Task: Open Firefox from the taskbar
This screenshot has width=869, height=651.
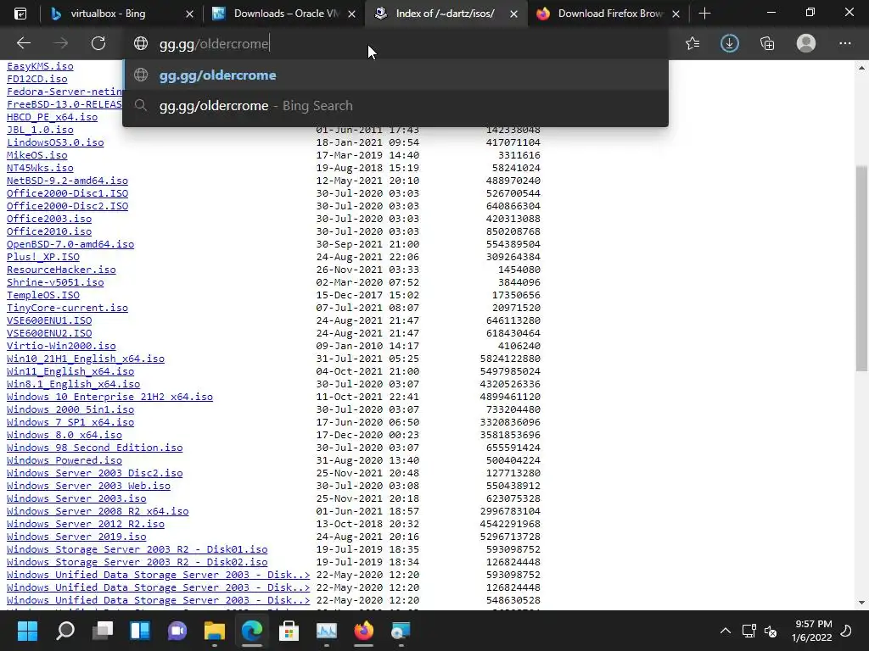Action: coord(364,631)
